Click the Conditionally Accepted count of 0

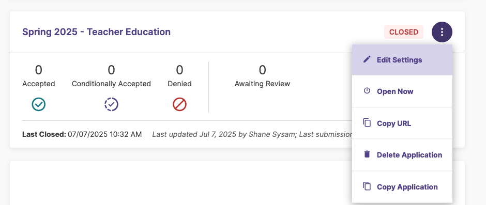111,70
